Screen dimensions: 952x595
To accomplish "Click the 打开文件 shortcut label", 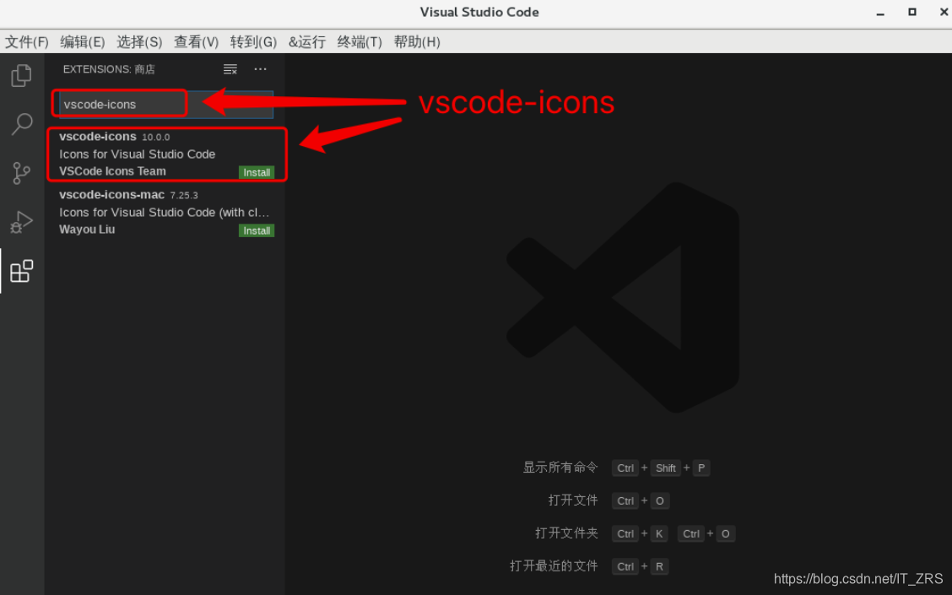I will coord(573,500).
